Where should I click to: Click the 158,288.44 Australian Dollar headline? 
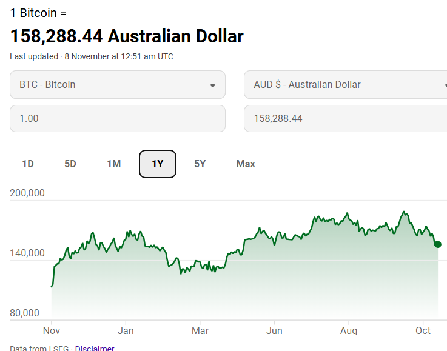pyautogui.click(x=127, y=36)
